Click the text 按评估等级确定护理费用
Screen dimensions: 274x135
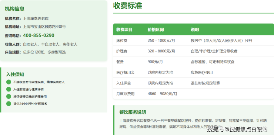pos(30,97)
